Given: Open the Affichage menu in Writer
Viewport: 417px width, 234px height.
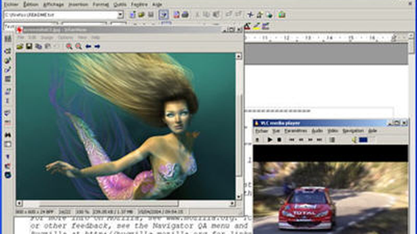Looking at the screenshot, I should click(53, 4).
